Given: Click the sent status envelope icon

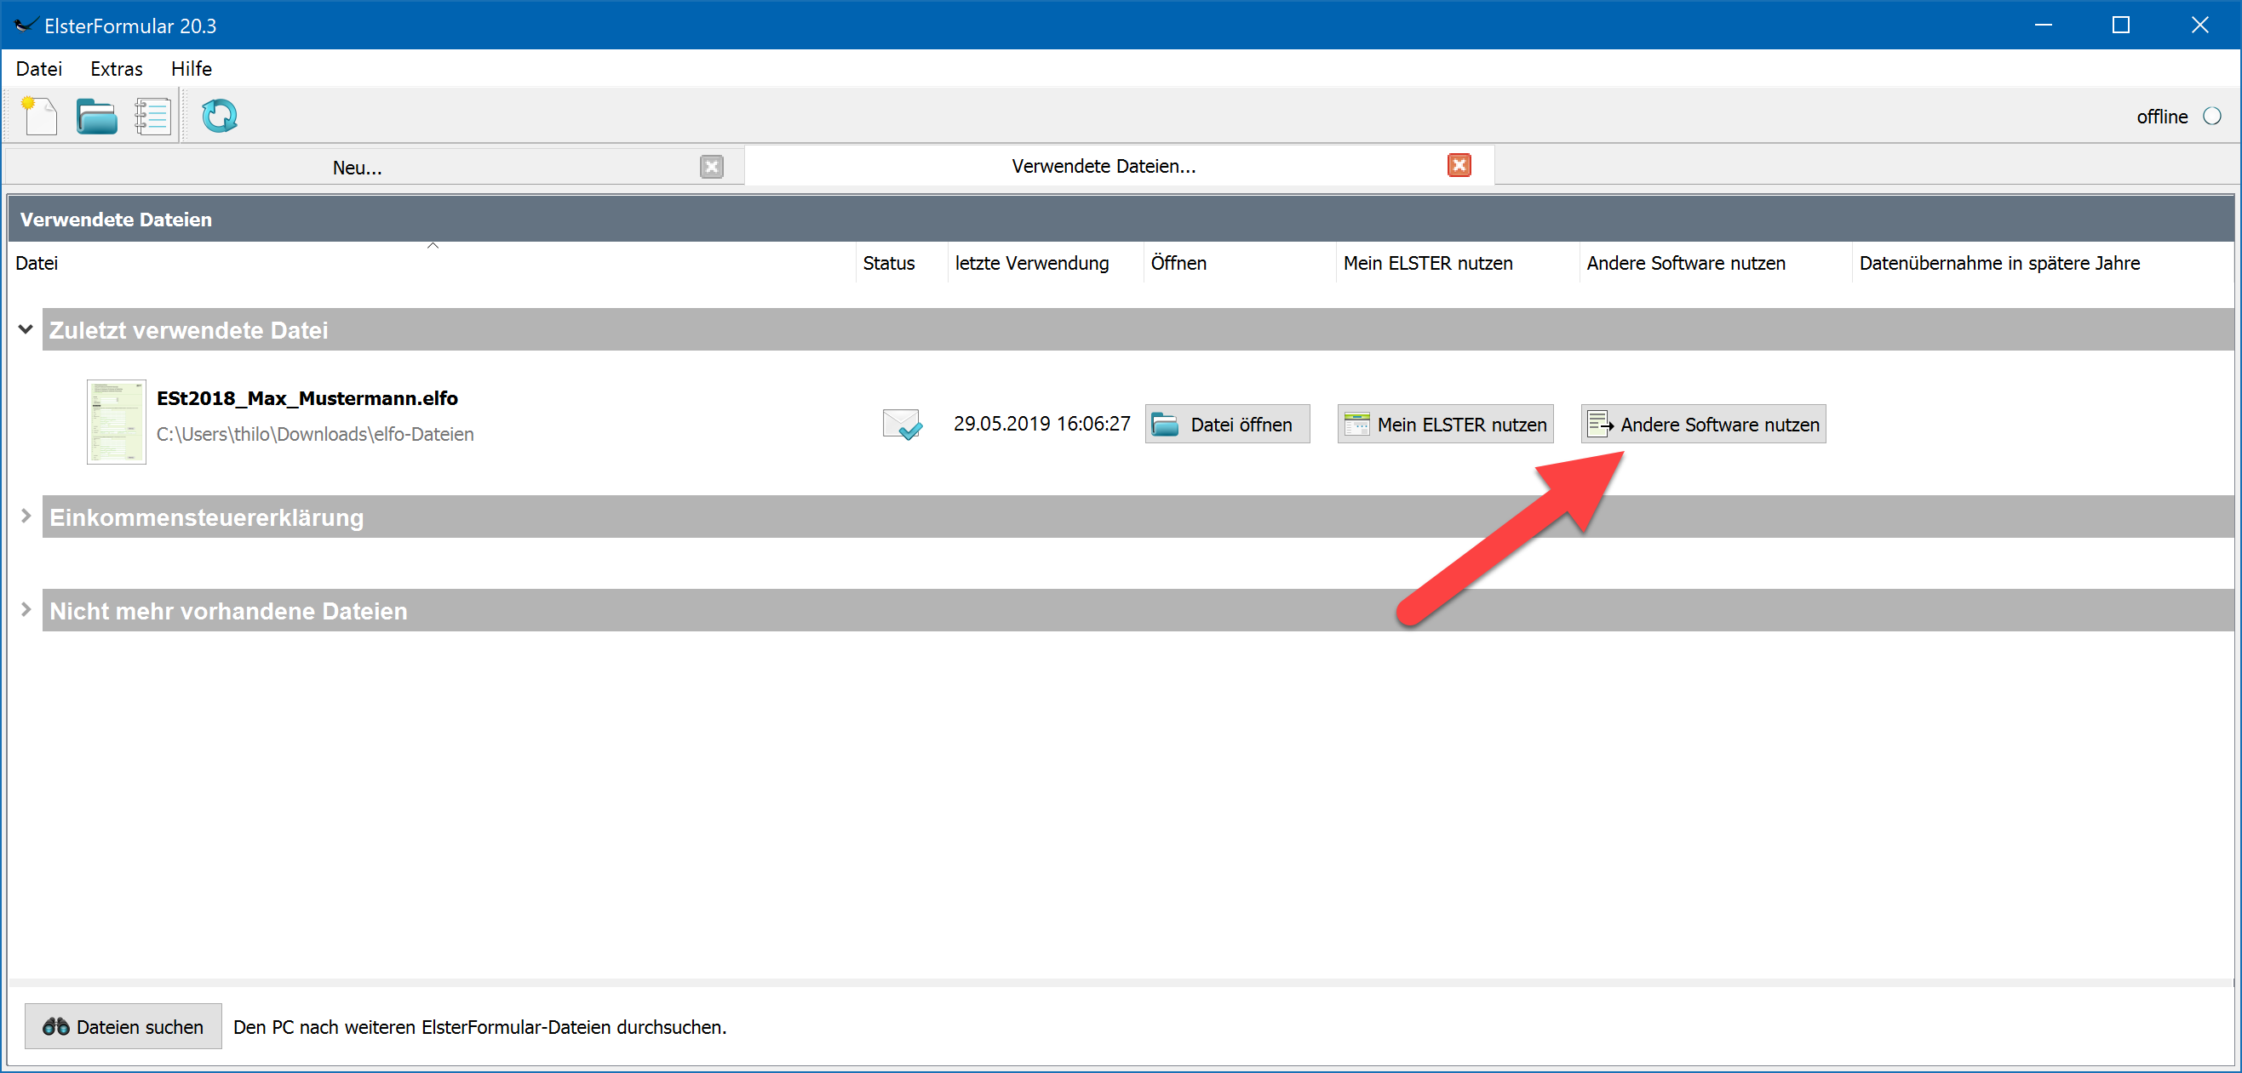Looking at the screenshot, I should [902, 425].
